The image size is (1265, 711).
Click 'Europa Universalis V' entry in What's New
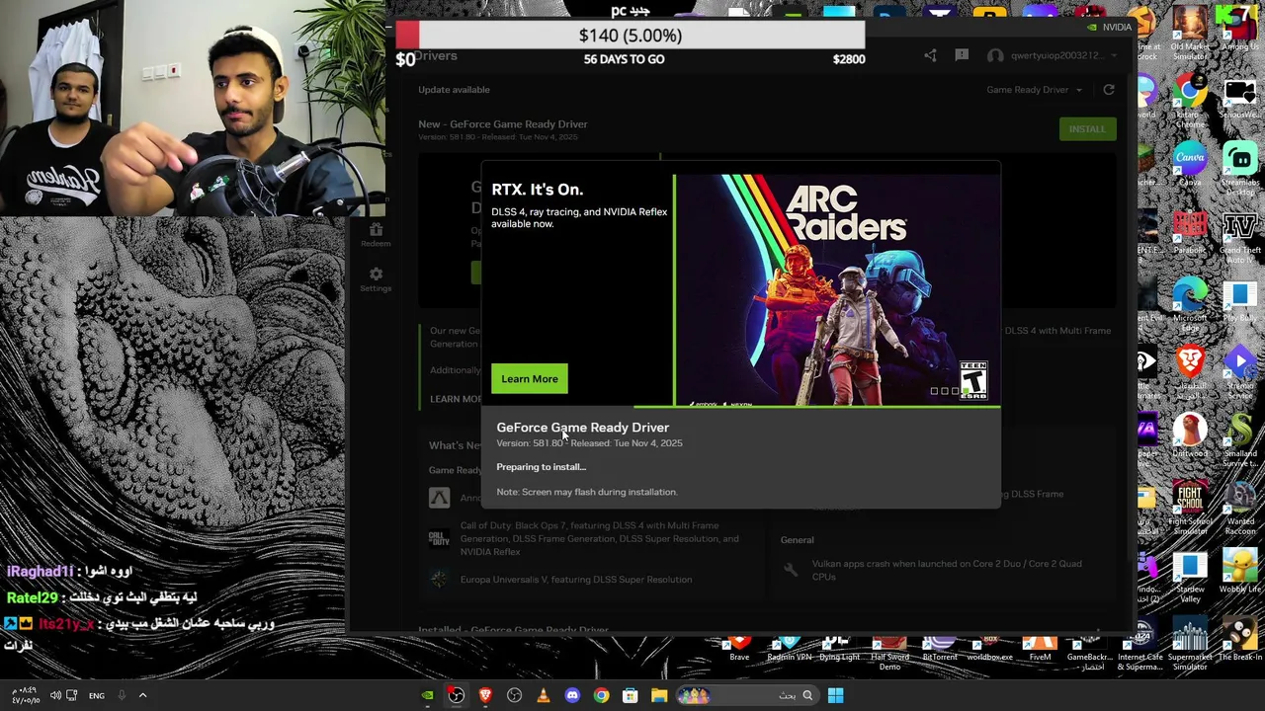tap(575, 580)
